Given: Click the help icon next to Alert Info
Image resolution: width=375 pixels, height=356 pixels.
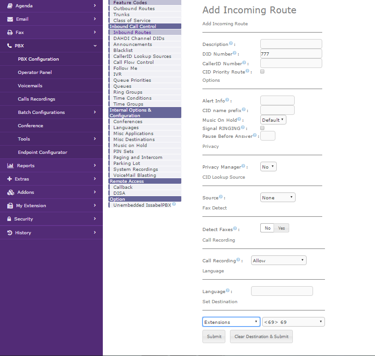Looking at the screenshot, I should pos(227,100).
